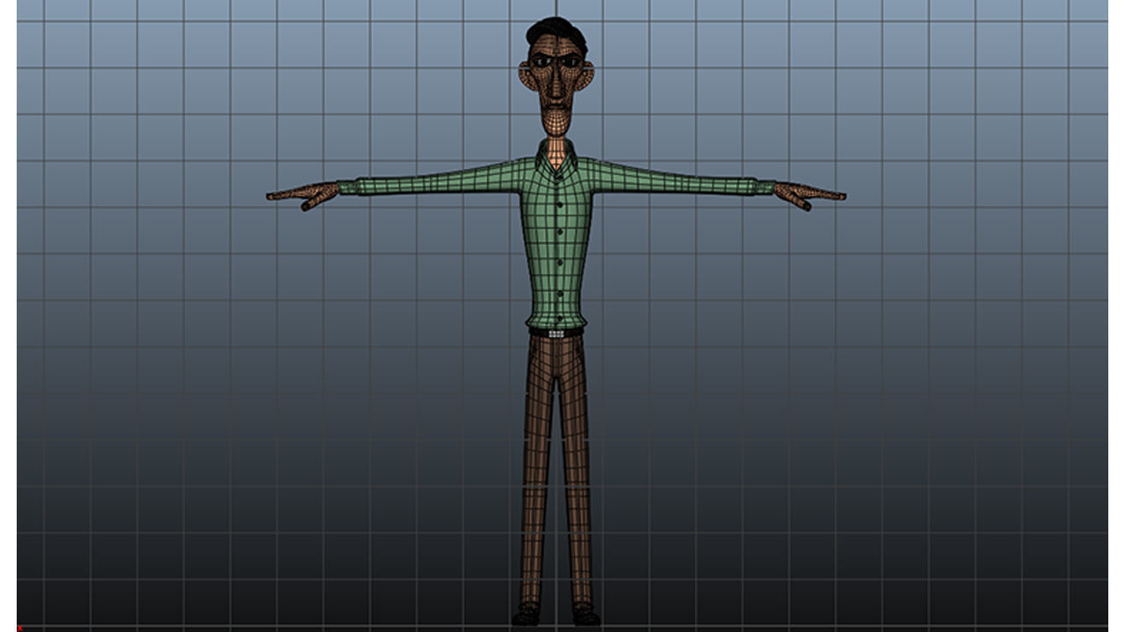This screenshot has width=1125, height=632.
Task: Select the hand on the screen-right arm
Action: pos(809,195)
